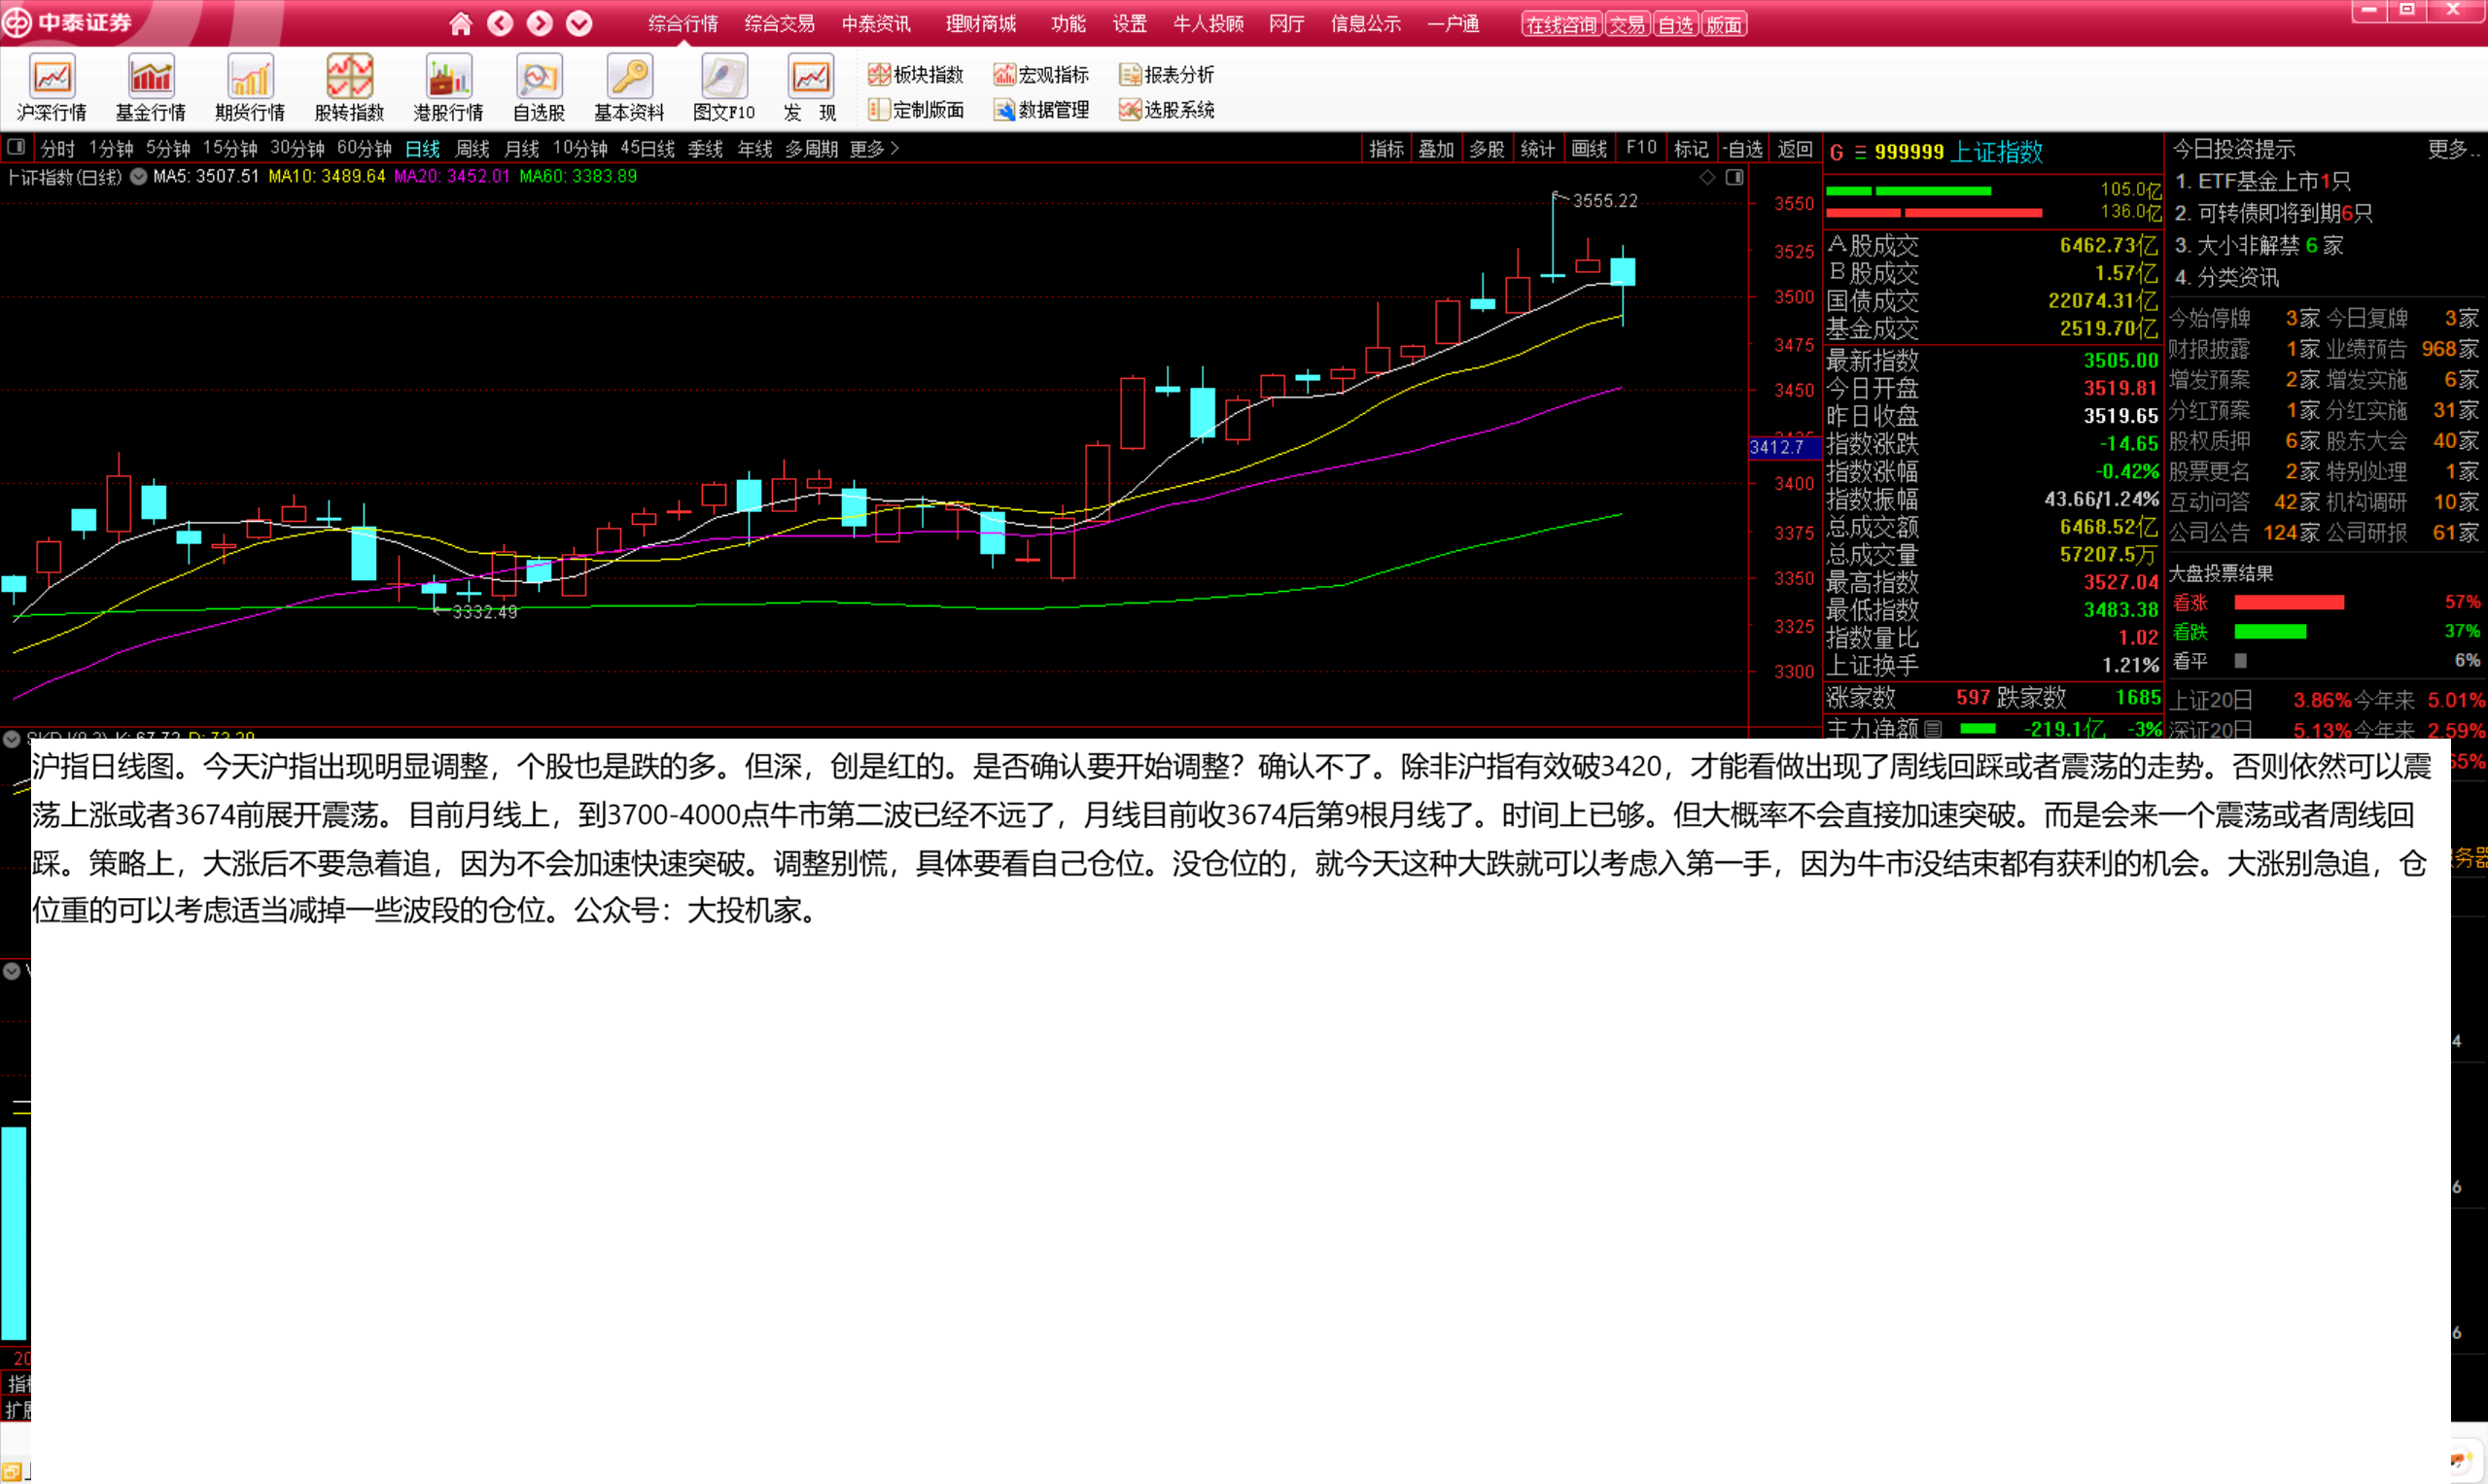Open 报表分析 report analysis
This screenshot has height=1484, width=2488.
pyautogui.click(x=1167, y=74)
